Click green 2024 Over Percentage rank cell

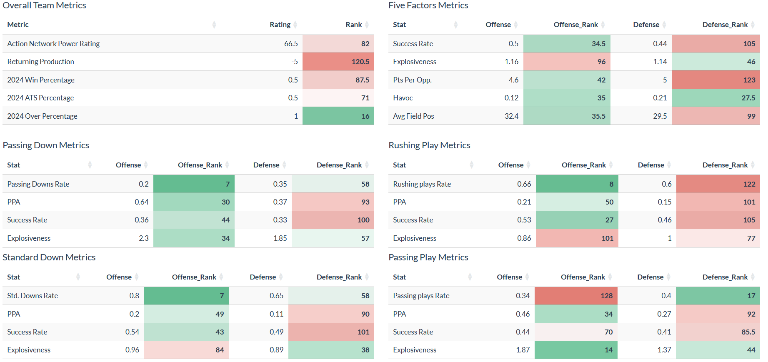coord(338,116)
